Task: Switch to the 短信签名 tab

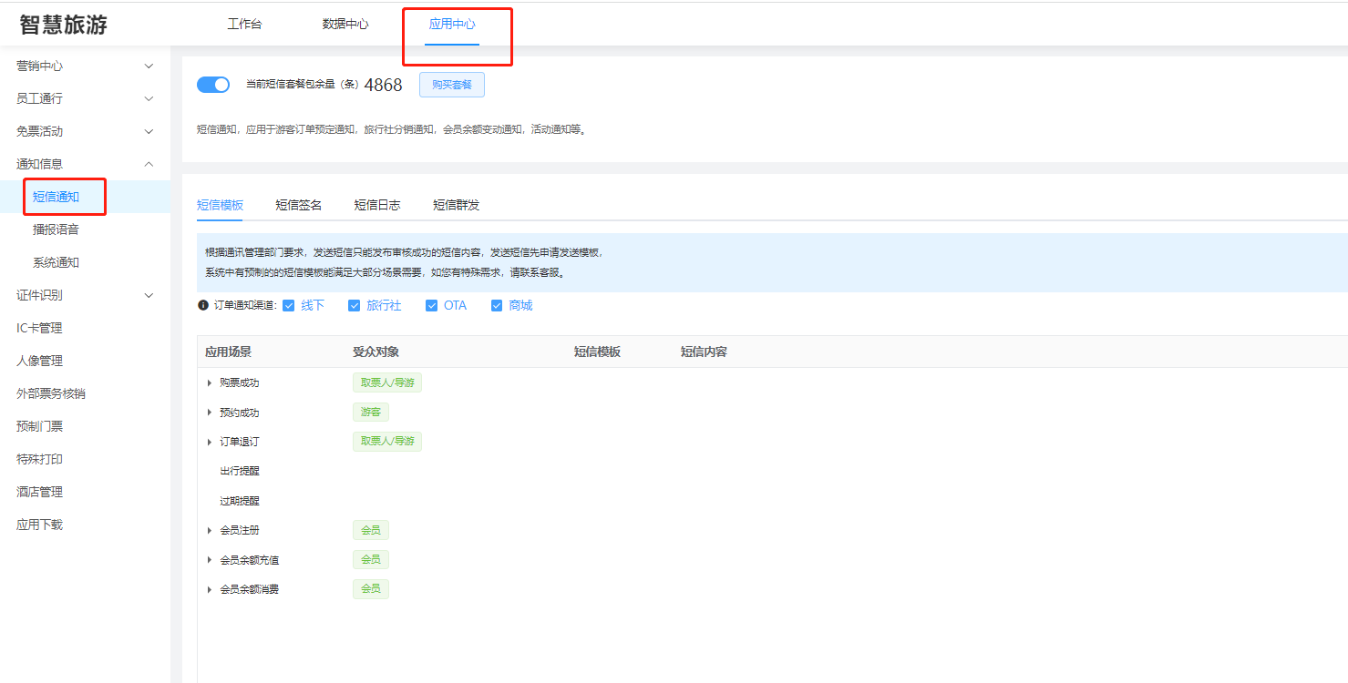Action: tap(299, 205)
